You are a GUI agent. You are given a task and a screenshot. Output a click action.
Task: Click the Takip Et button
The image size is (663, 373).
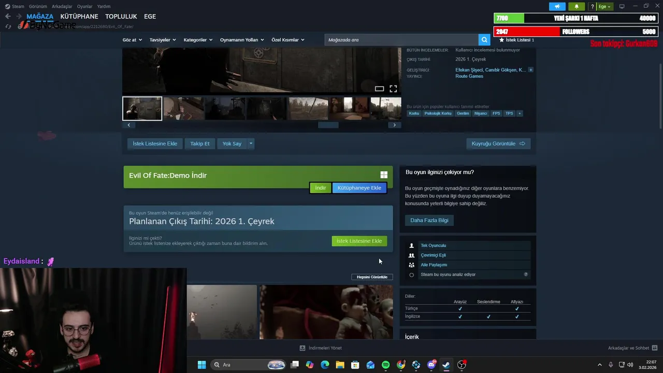[200, 144]
